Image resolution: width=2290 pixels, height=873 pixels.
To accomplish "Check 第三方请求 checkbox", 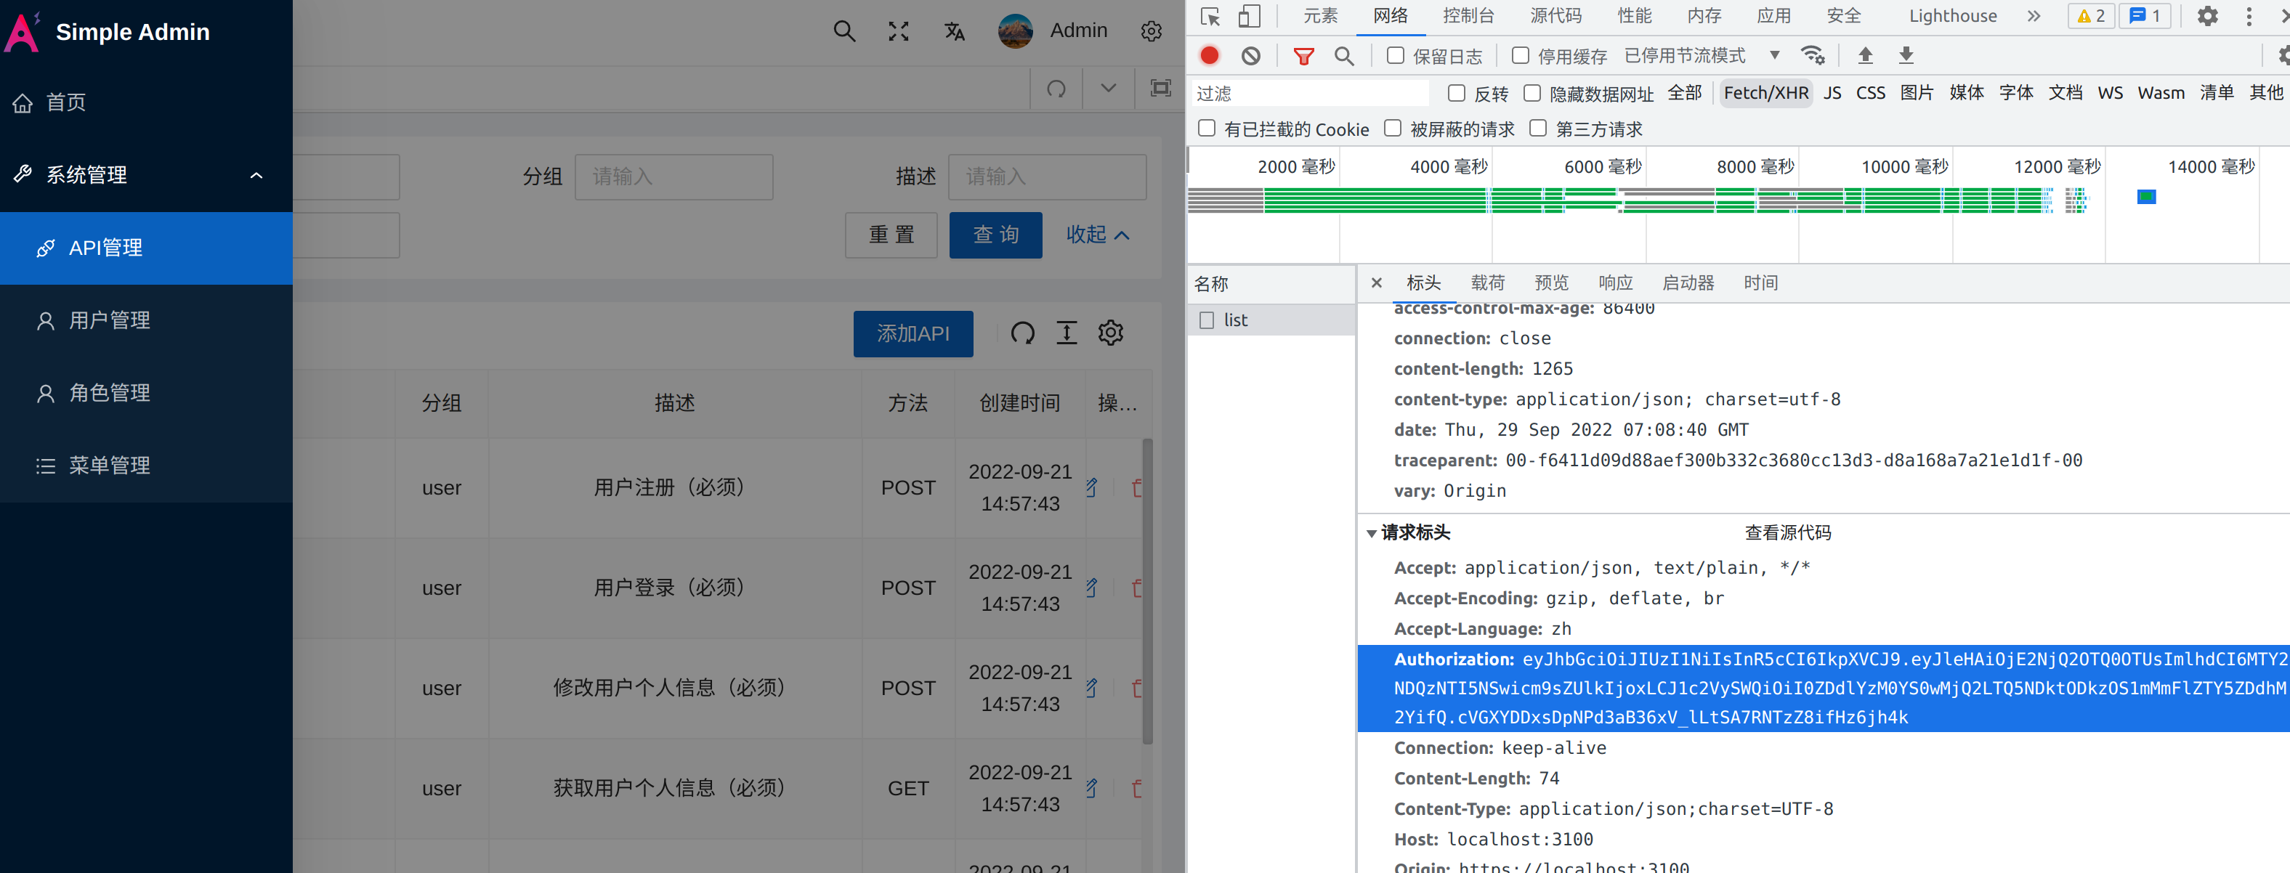I will tap(1538, 128).
